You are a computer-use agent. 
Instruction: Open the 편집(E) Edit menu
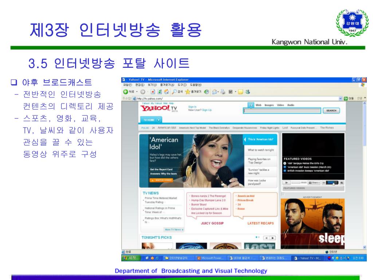click(140, 85)
